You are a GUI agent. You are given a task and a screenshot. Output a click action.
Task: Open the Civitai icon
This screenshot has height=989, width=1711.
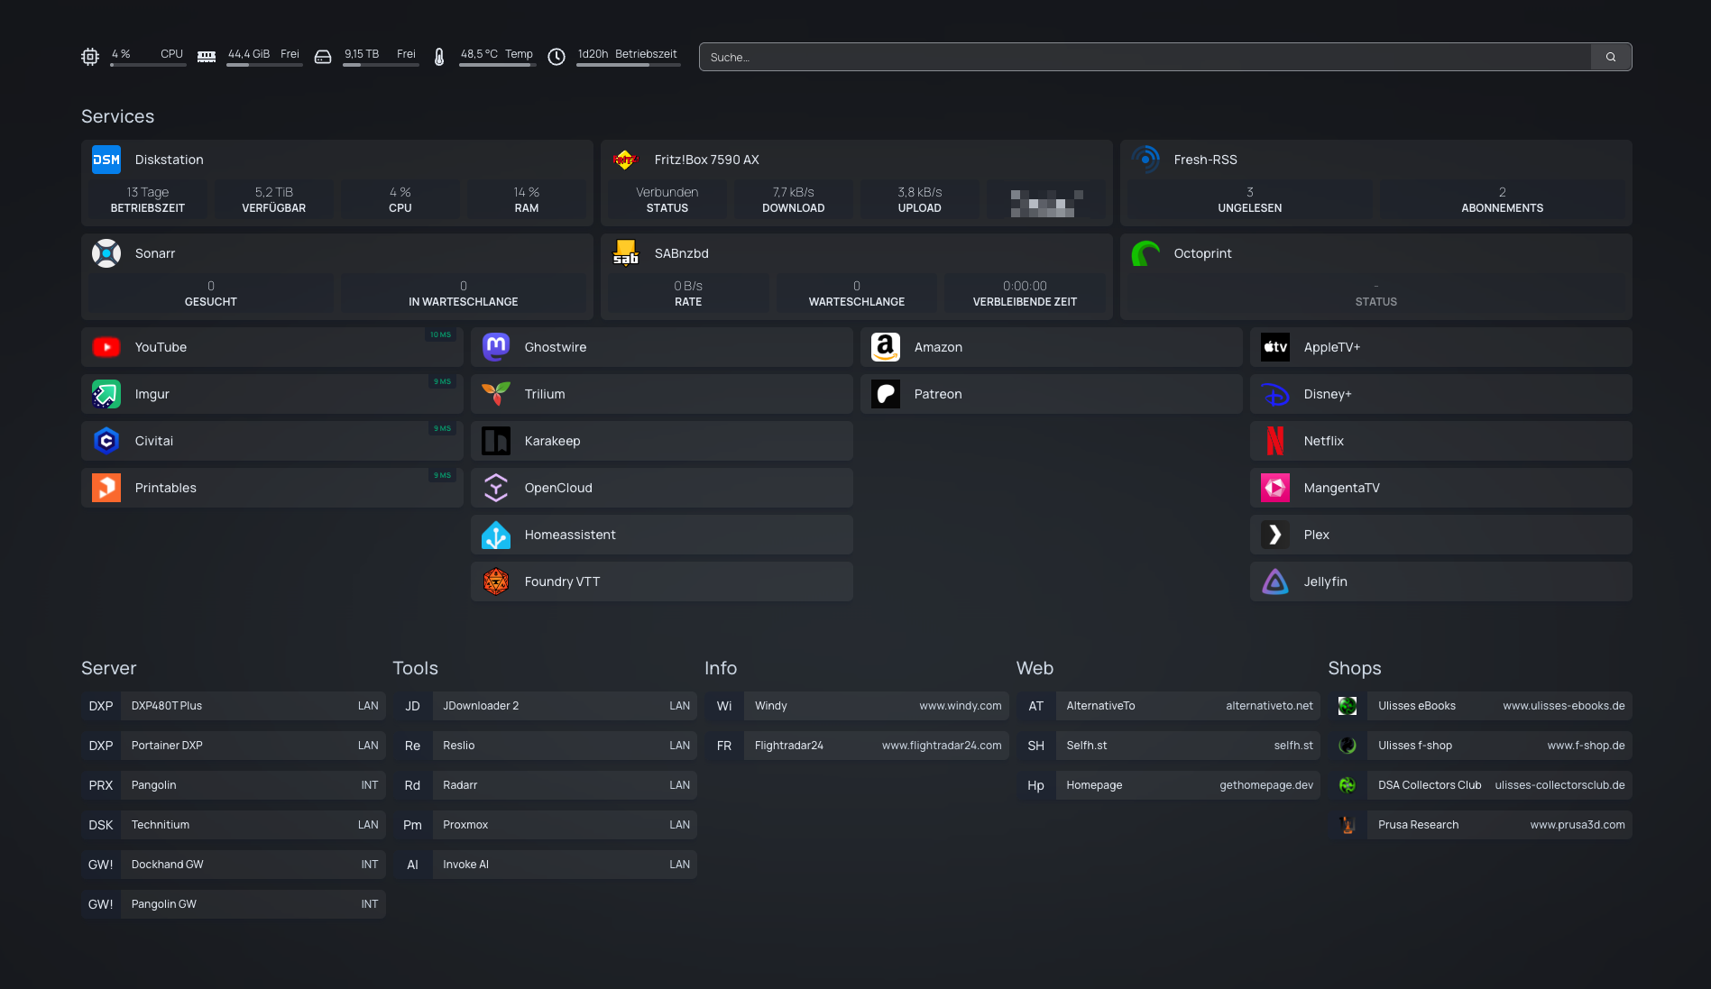106,441
